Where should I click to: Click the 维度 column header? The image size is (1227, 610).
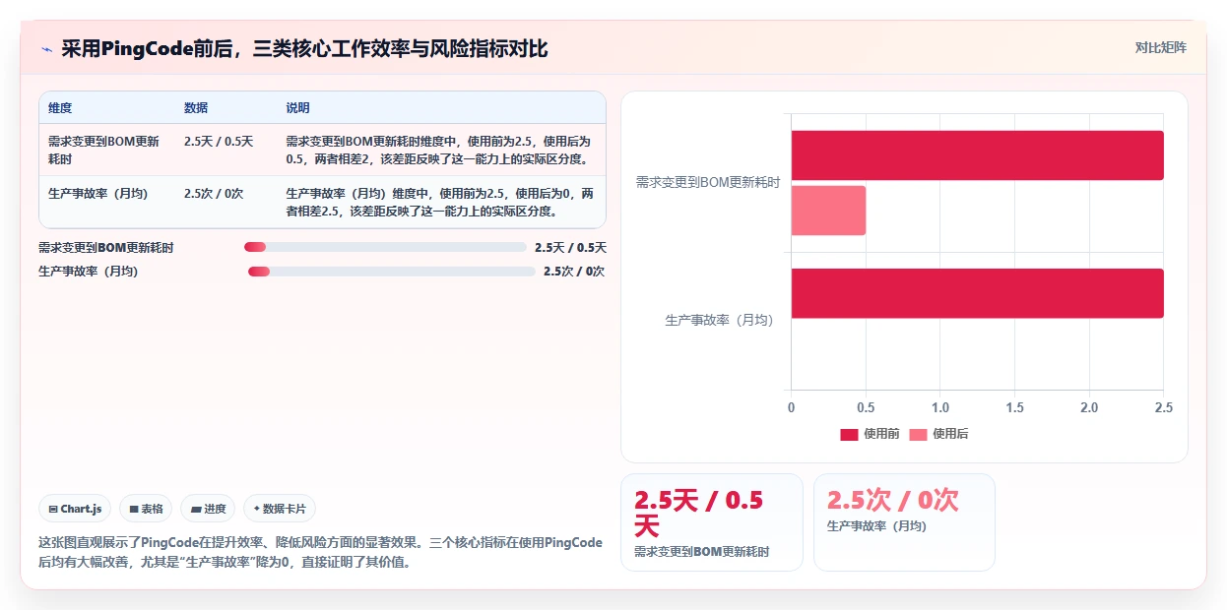click(x=60, y=107)
